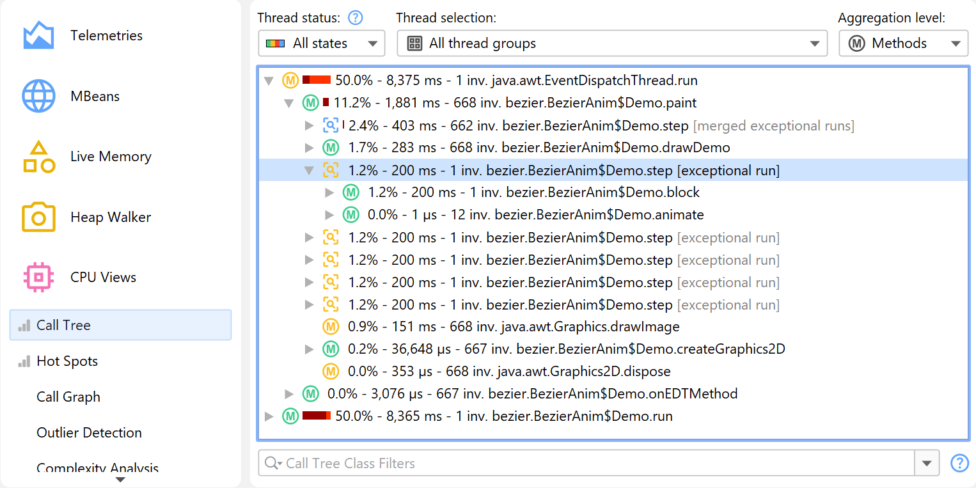The image size is (976, 488).
Task: Switch to the Hot Spots view
Action: pos(67,361)
